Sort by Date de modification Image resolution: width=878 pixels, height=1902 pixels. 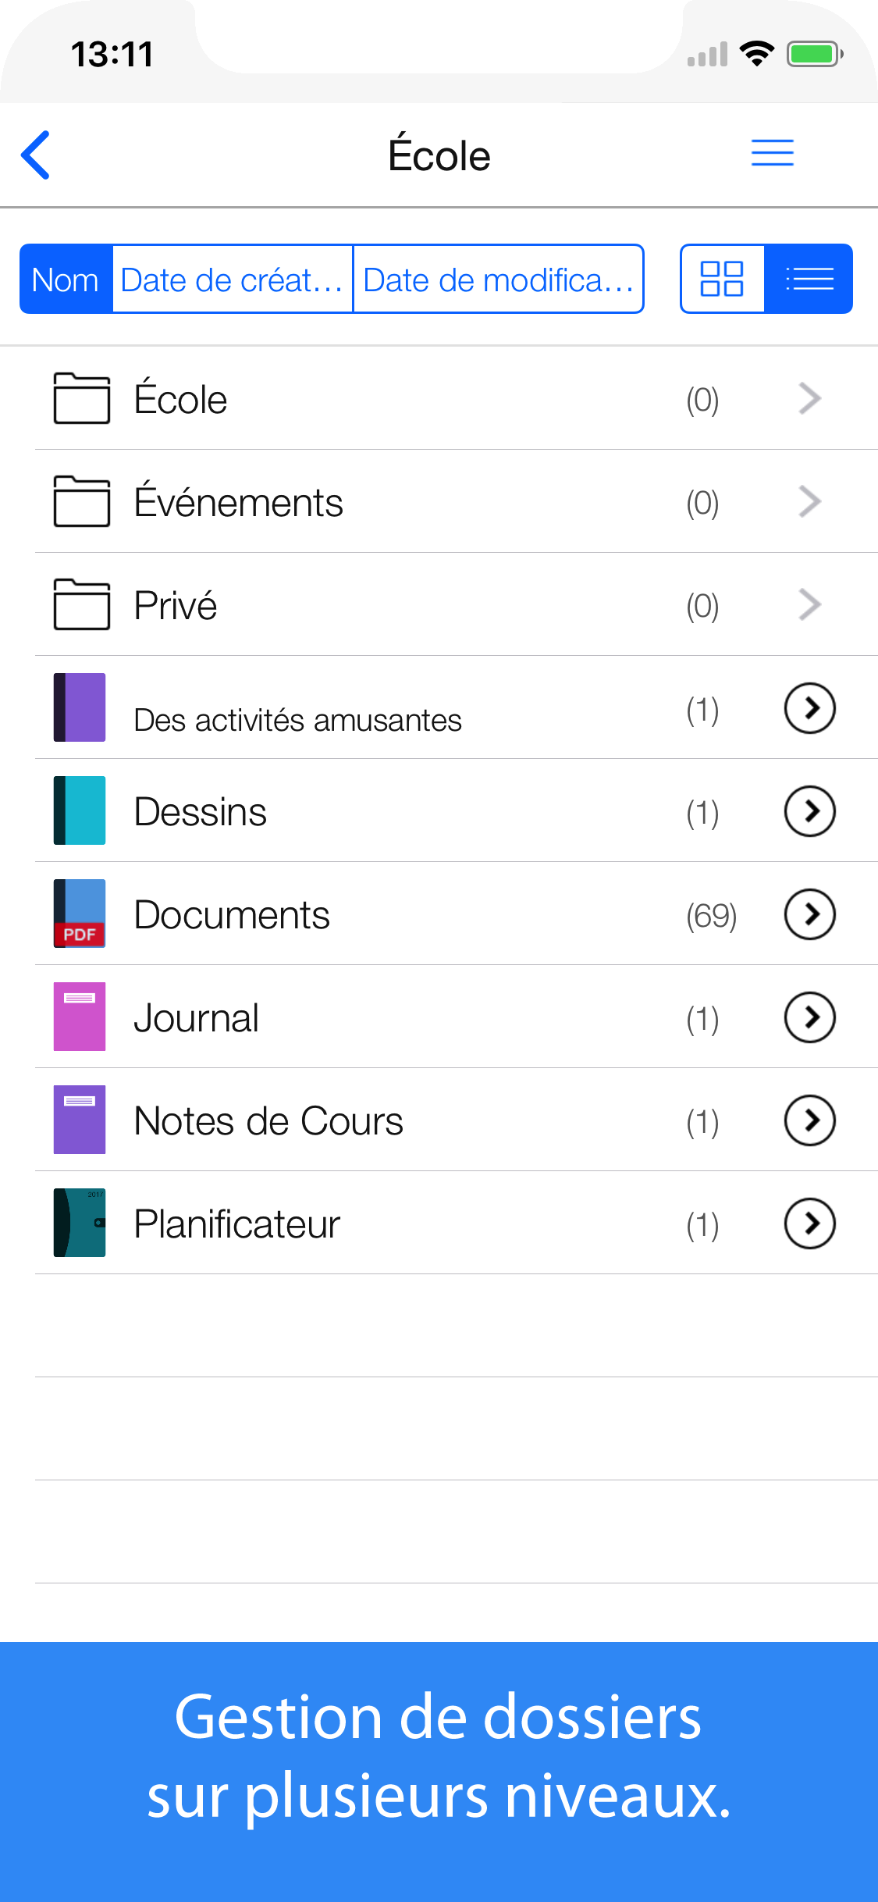[498, 280]
